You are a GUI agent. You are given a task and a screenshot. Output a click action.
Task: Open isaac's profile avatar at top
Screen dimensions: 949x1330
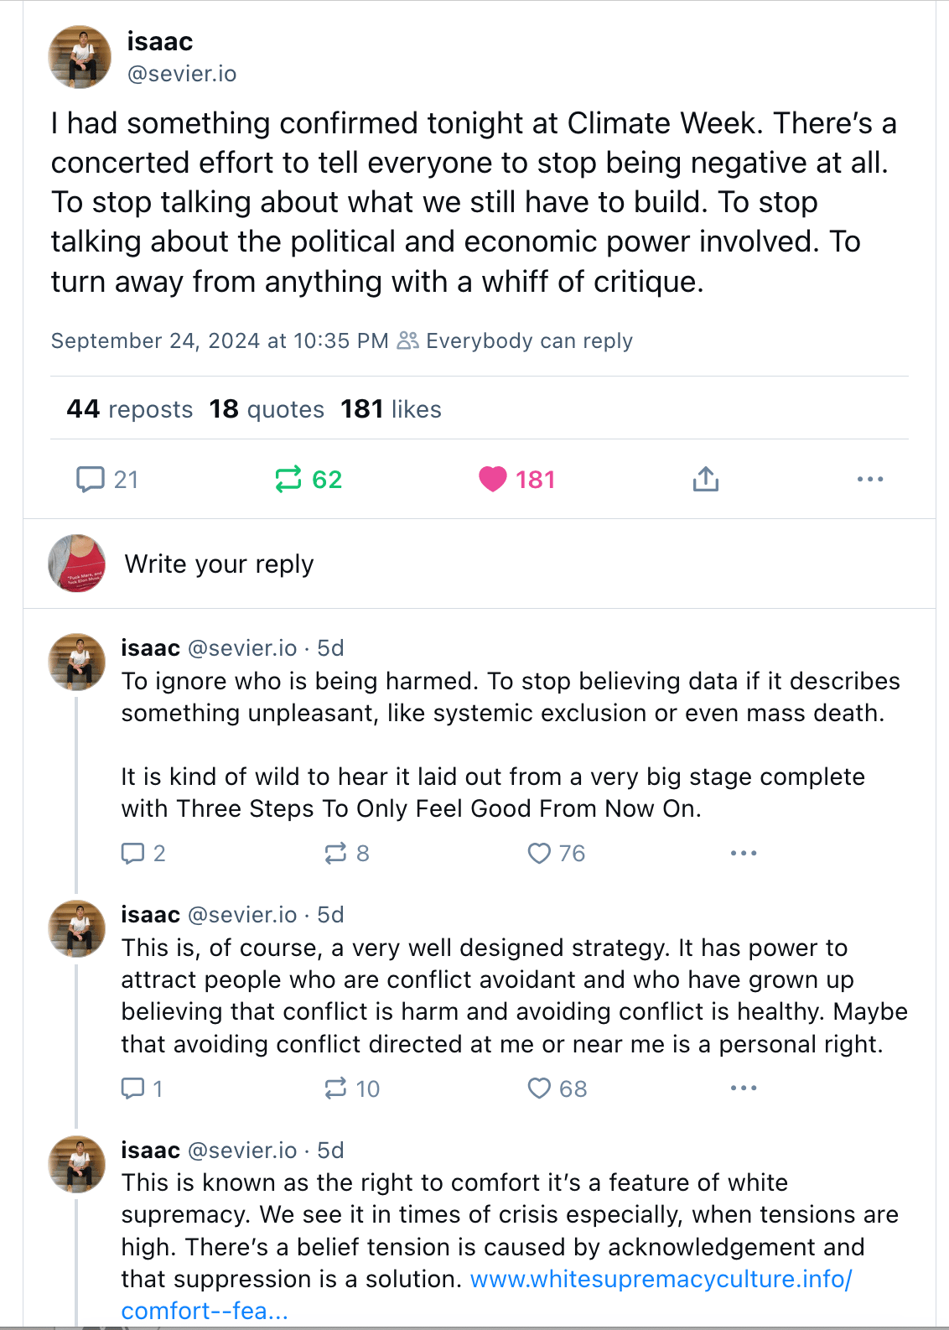(x=80, y=57)
